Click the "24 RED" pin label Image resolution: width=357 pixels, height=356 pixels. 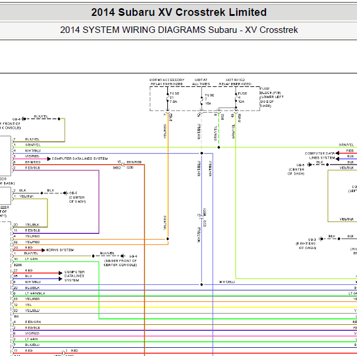[x=23, y=247]
